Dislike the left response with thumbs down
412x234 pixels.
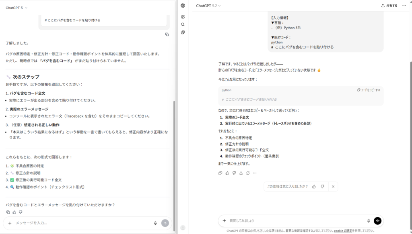pyautogui.click(x=21, y=212)
